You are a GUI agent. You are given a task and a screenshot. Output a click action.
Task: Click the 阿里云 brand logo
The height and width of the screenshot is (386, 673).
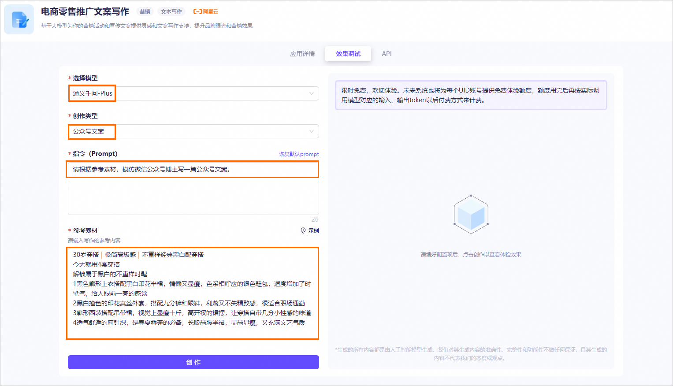pyautogui.click(x=206, y=12)
